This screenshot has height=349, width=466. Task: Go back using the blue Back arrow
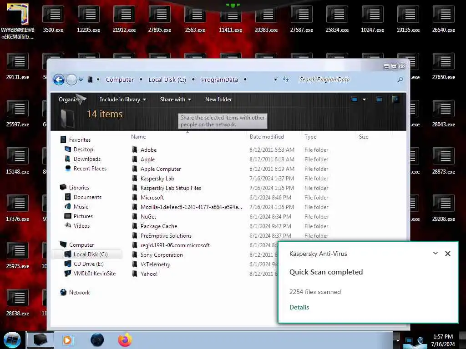coord(59,80)
